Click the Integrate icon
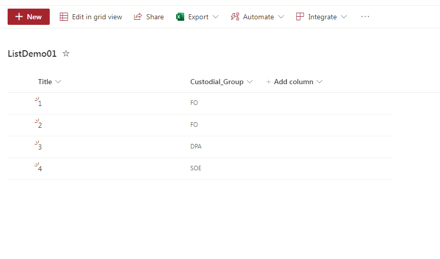 click(300, 17)
